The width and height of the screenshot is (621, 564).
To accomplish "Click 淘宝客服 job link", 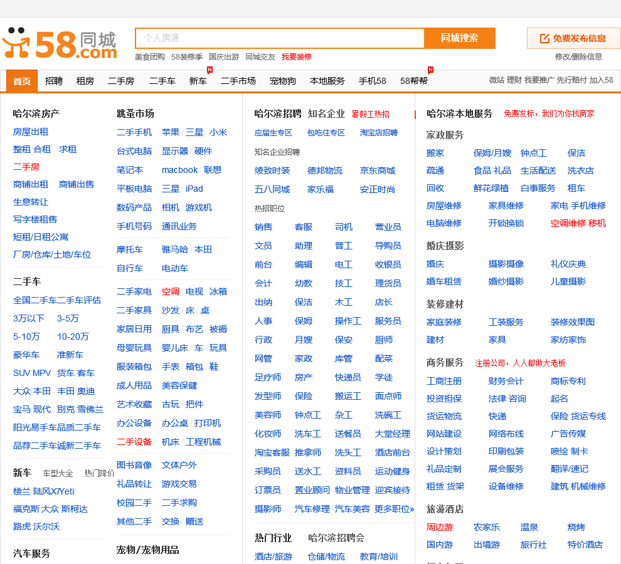I will [x=272, y=452].
